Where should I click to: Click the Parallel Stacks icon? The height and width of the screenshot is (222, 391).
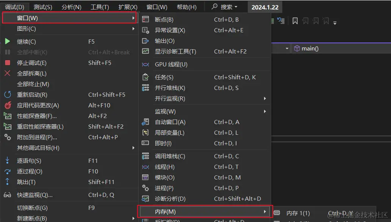click(145, 88)
